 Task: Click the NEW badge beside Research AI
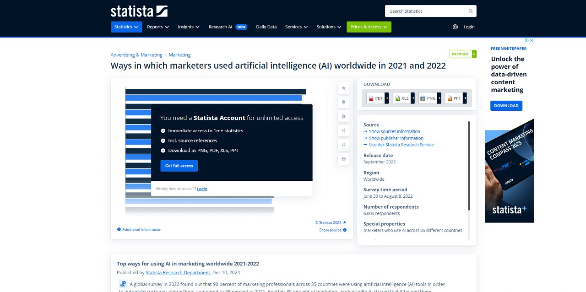[x=241, y=27]
